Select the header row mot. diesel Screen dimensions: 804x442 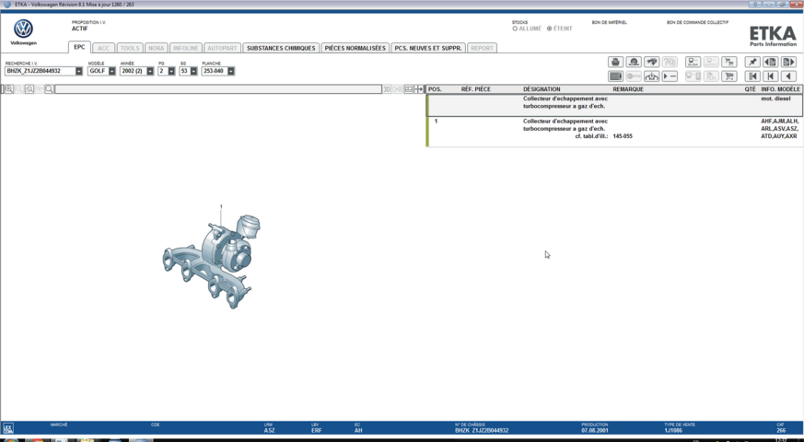tap(615, 105)
